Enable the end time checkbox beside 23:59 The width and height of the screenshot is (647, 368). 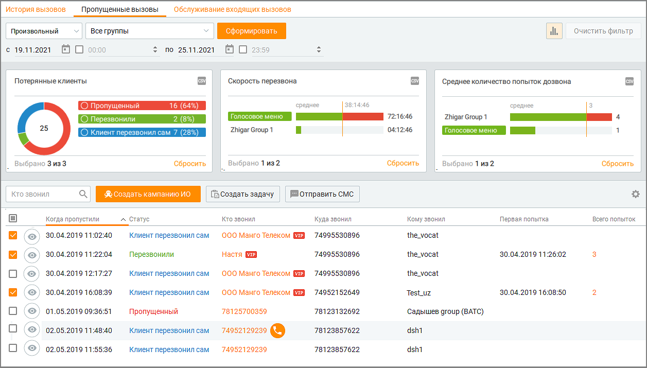pos(243,49)
